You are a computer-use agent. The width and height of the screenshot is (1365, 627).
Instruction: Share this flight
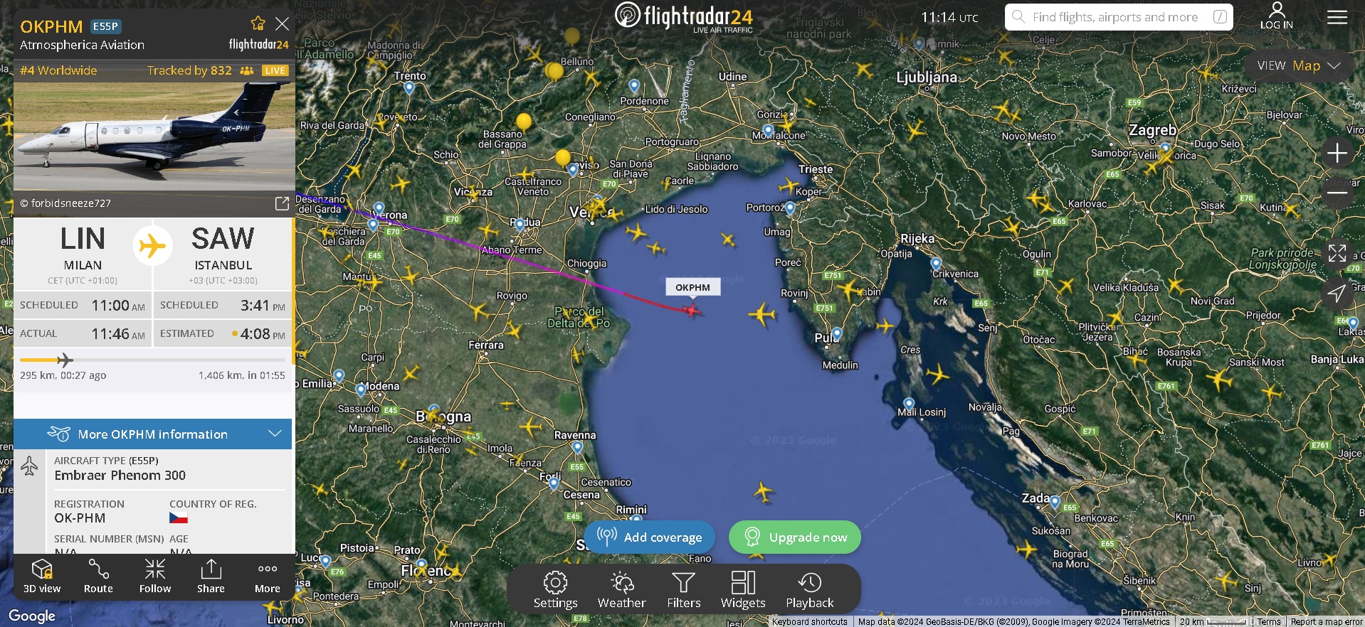pyautogui.click(x=211, y=577)
